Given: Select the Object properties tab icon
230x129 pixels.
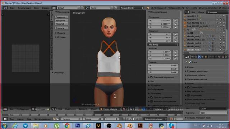Looking at the screenshot, I should tap(206, 57).
